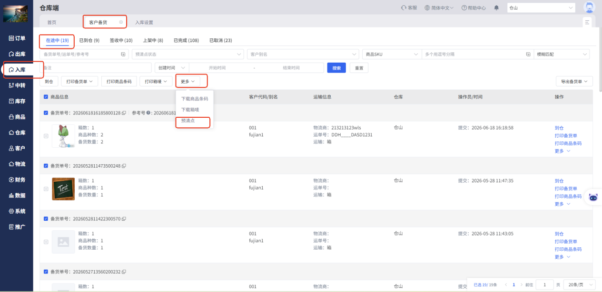This screenshot has height=292, width=602.
Task: Click the blue 搜索 search button
Action: point(336,68)
